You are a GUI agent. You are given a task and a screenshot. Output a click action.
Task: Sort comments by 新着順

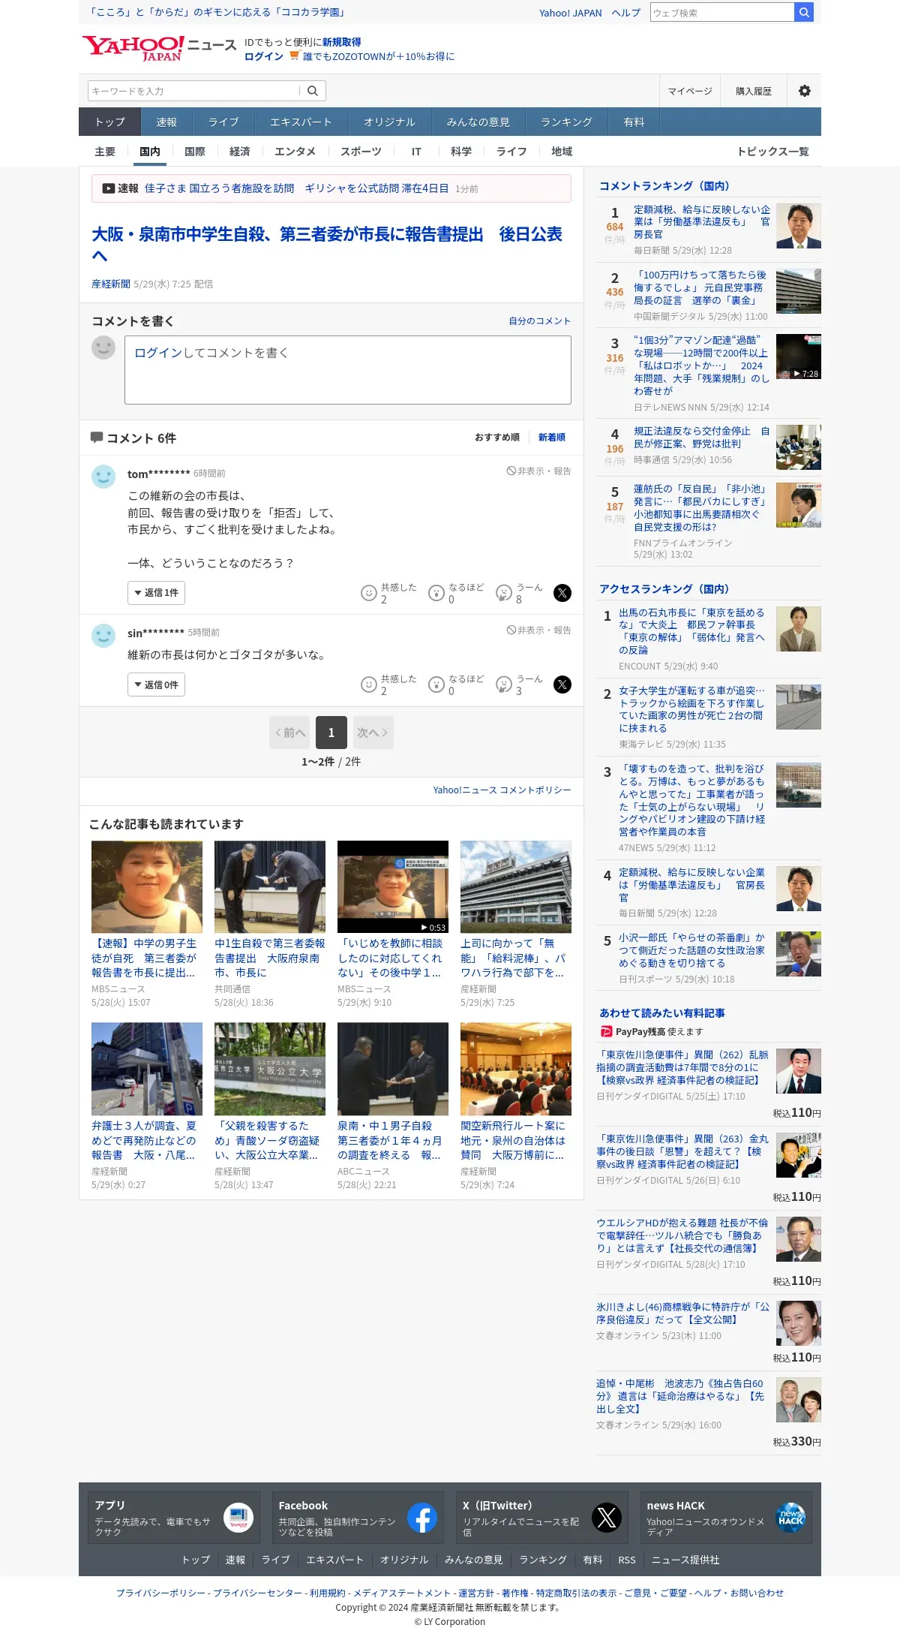click(x=552, y=438)
